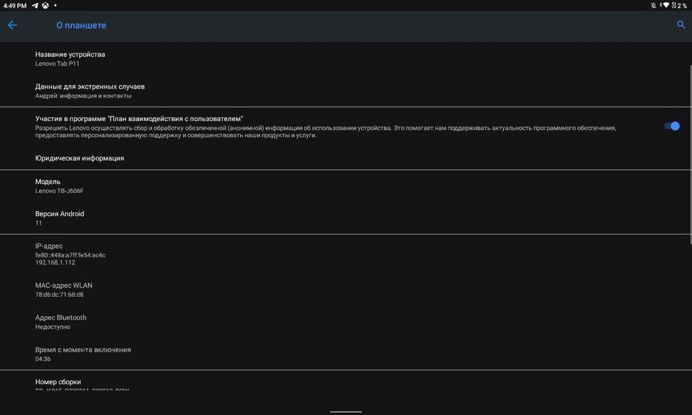
Task: Tap the battery indicator in status bar
Action: (680, 6)
